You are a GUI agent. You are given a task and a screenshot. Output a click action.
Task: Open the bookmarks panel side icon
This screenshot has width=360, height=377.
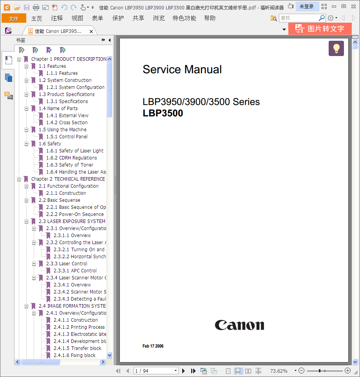(x=9, y=60)
